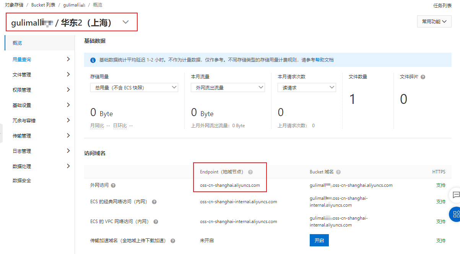Click the info icon in the blue notice bar

click(93, 60)
